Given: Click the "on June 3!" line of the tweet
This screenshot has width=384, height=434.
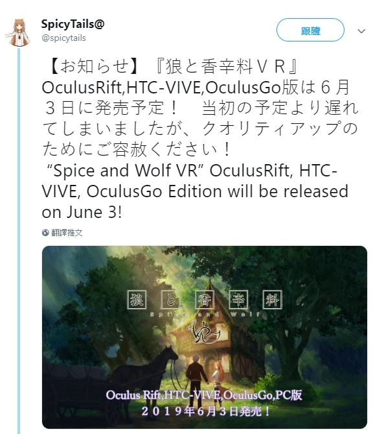Looking at the screenshot, I should tap(82, 212).
